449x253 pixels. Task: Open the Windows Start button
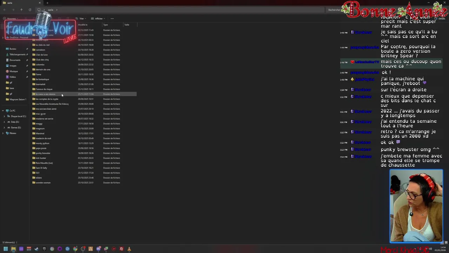tap(6, 249)
